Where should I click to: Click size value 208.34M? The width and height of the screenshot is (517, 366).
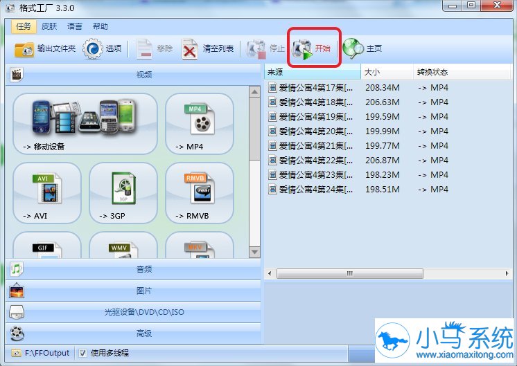[382, 88]
